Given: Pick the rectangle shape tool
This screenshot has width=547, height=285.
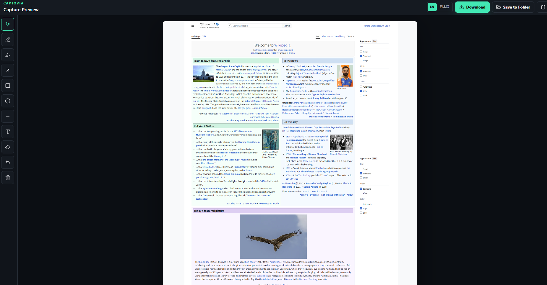Looking at the screenshot, I should (x=8, y=86).
